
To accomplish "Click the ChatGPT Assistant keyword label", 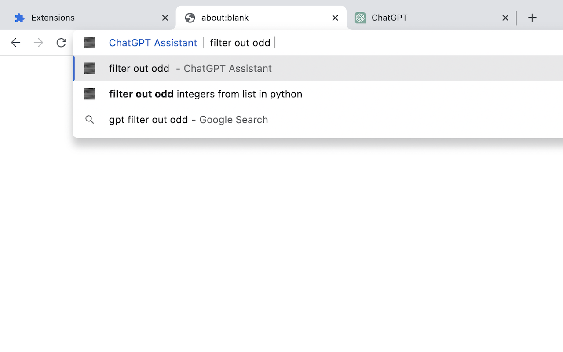I will (153, 43).
